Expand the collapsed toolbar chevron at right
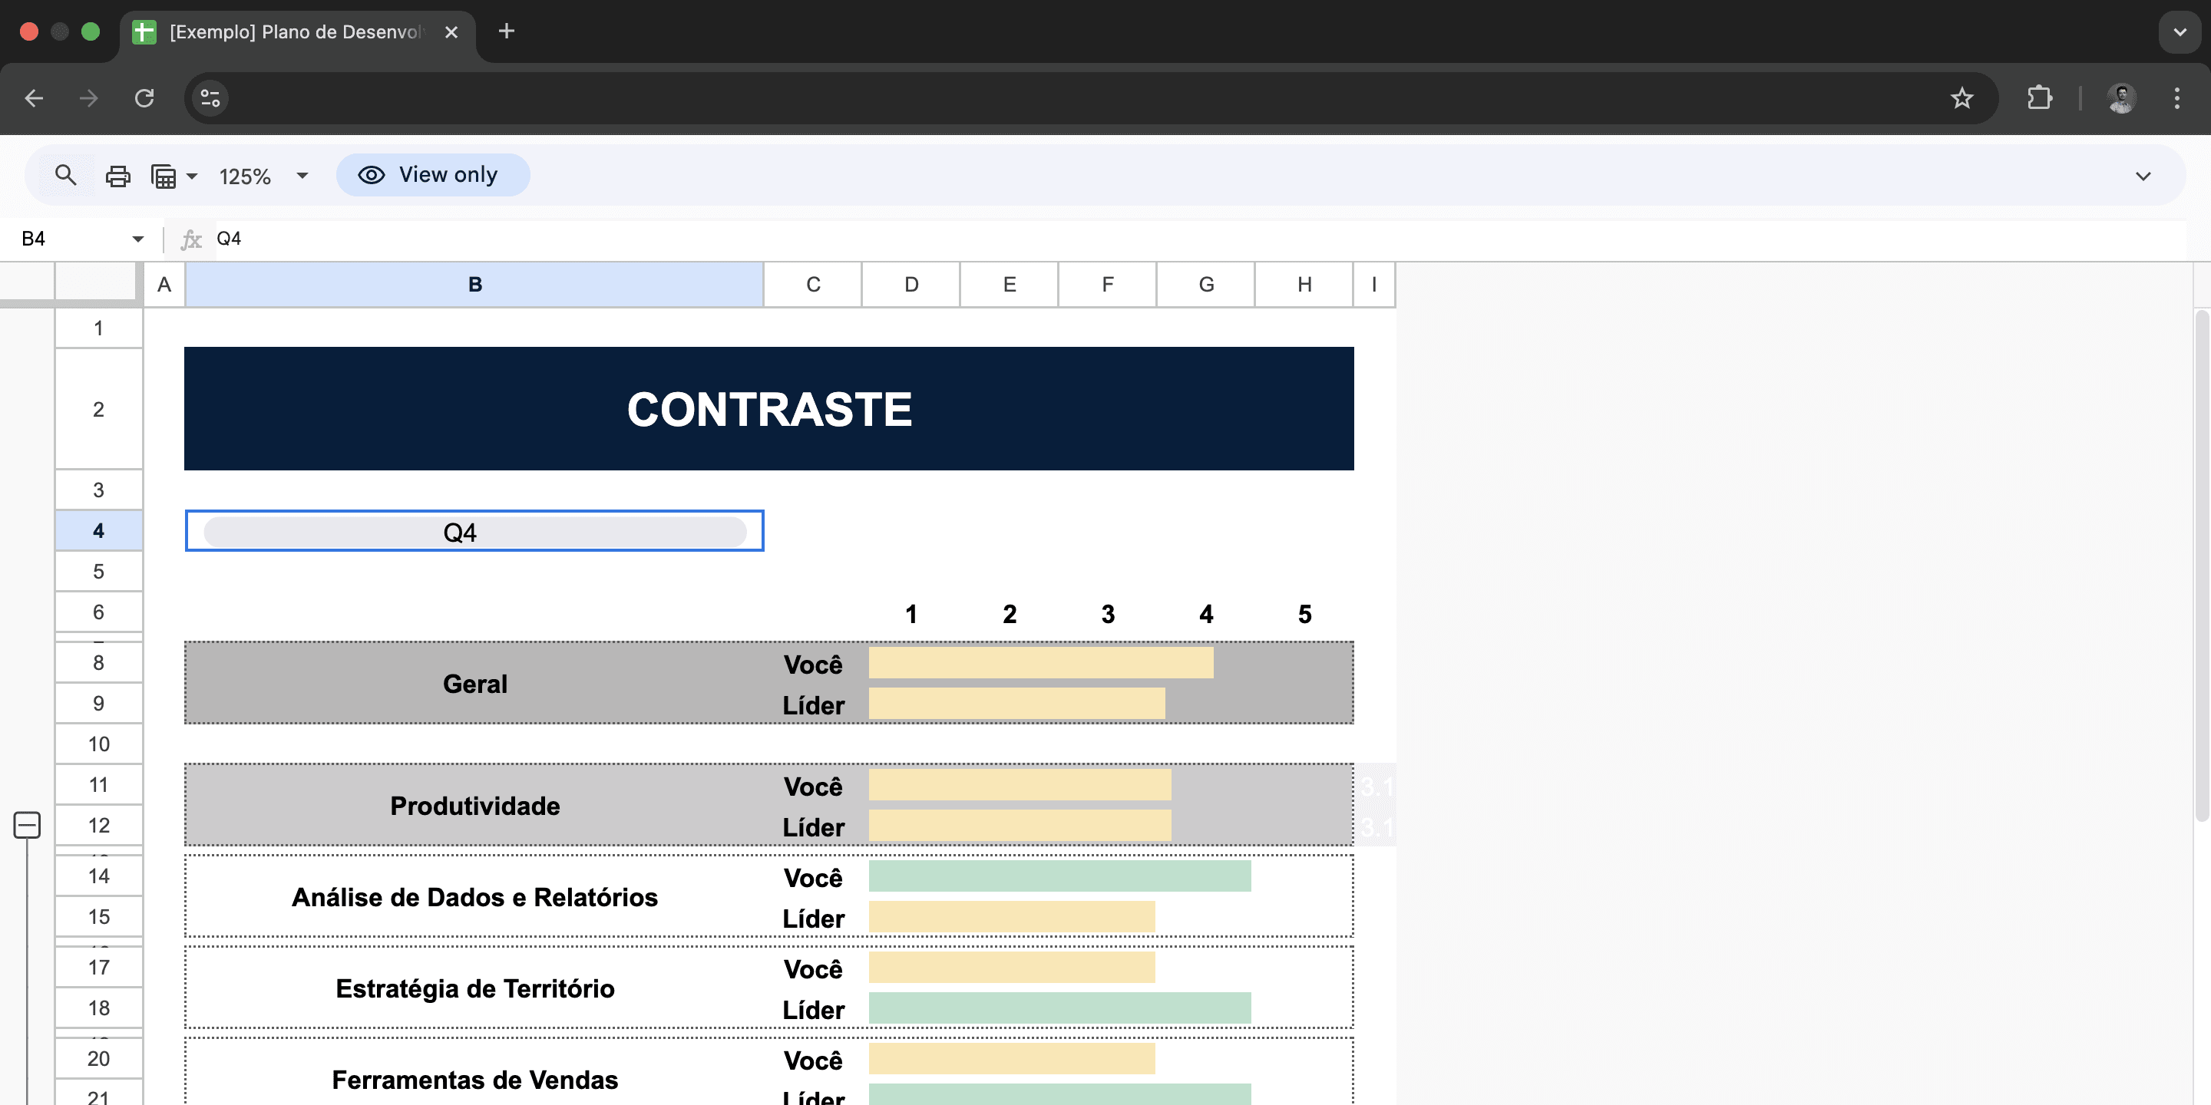The height and width of the screenshot is (1105, 2211). coord(2143,176)
